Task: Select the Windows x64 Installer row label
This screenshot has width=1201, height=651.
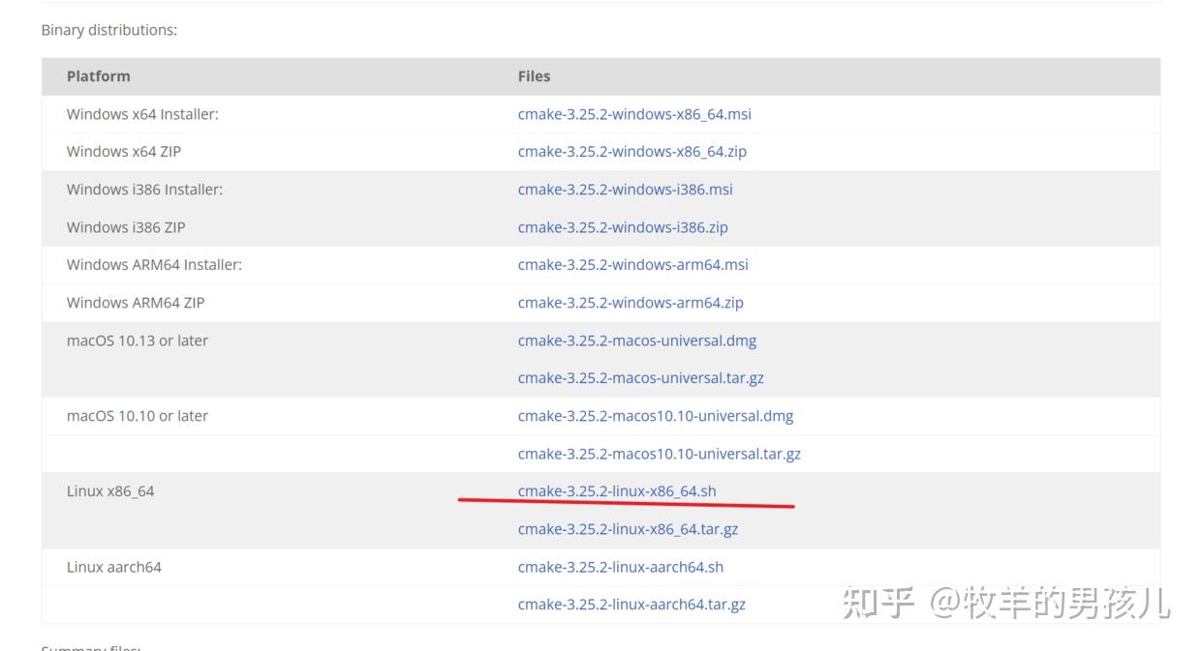Action: 142,114
